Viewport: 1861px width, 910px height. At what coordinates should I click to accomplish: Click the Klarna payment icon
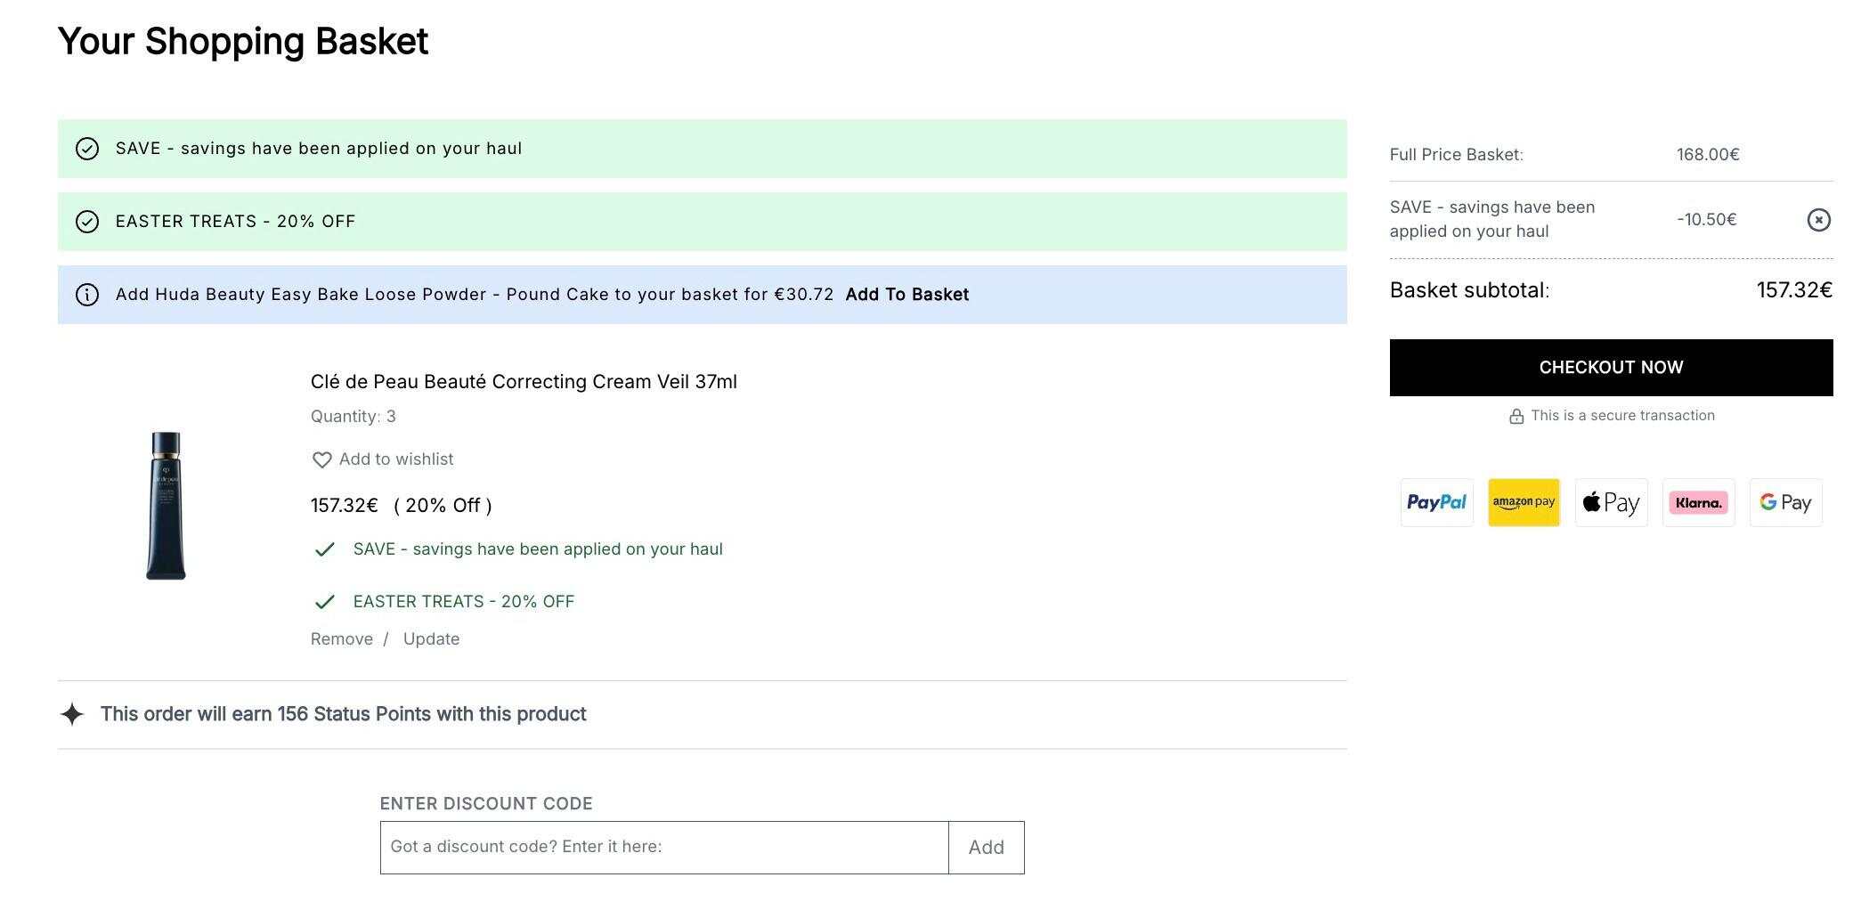(x=1698, y=503)
